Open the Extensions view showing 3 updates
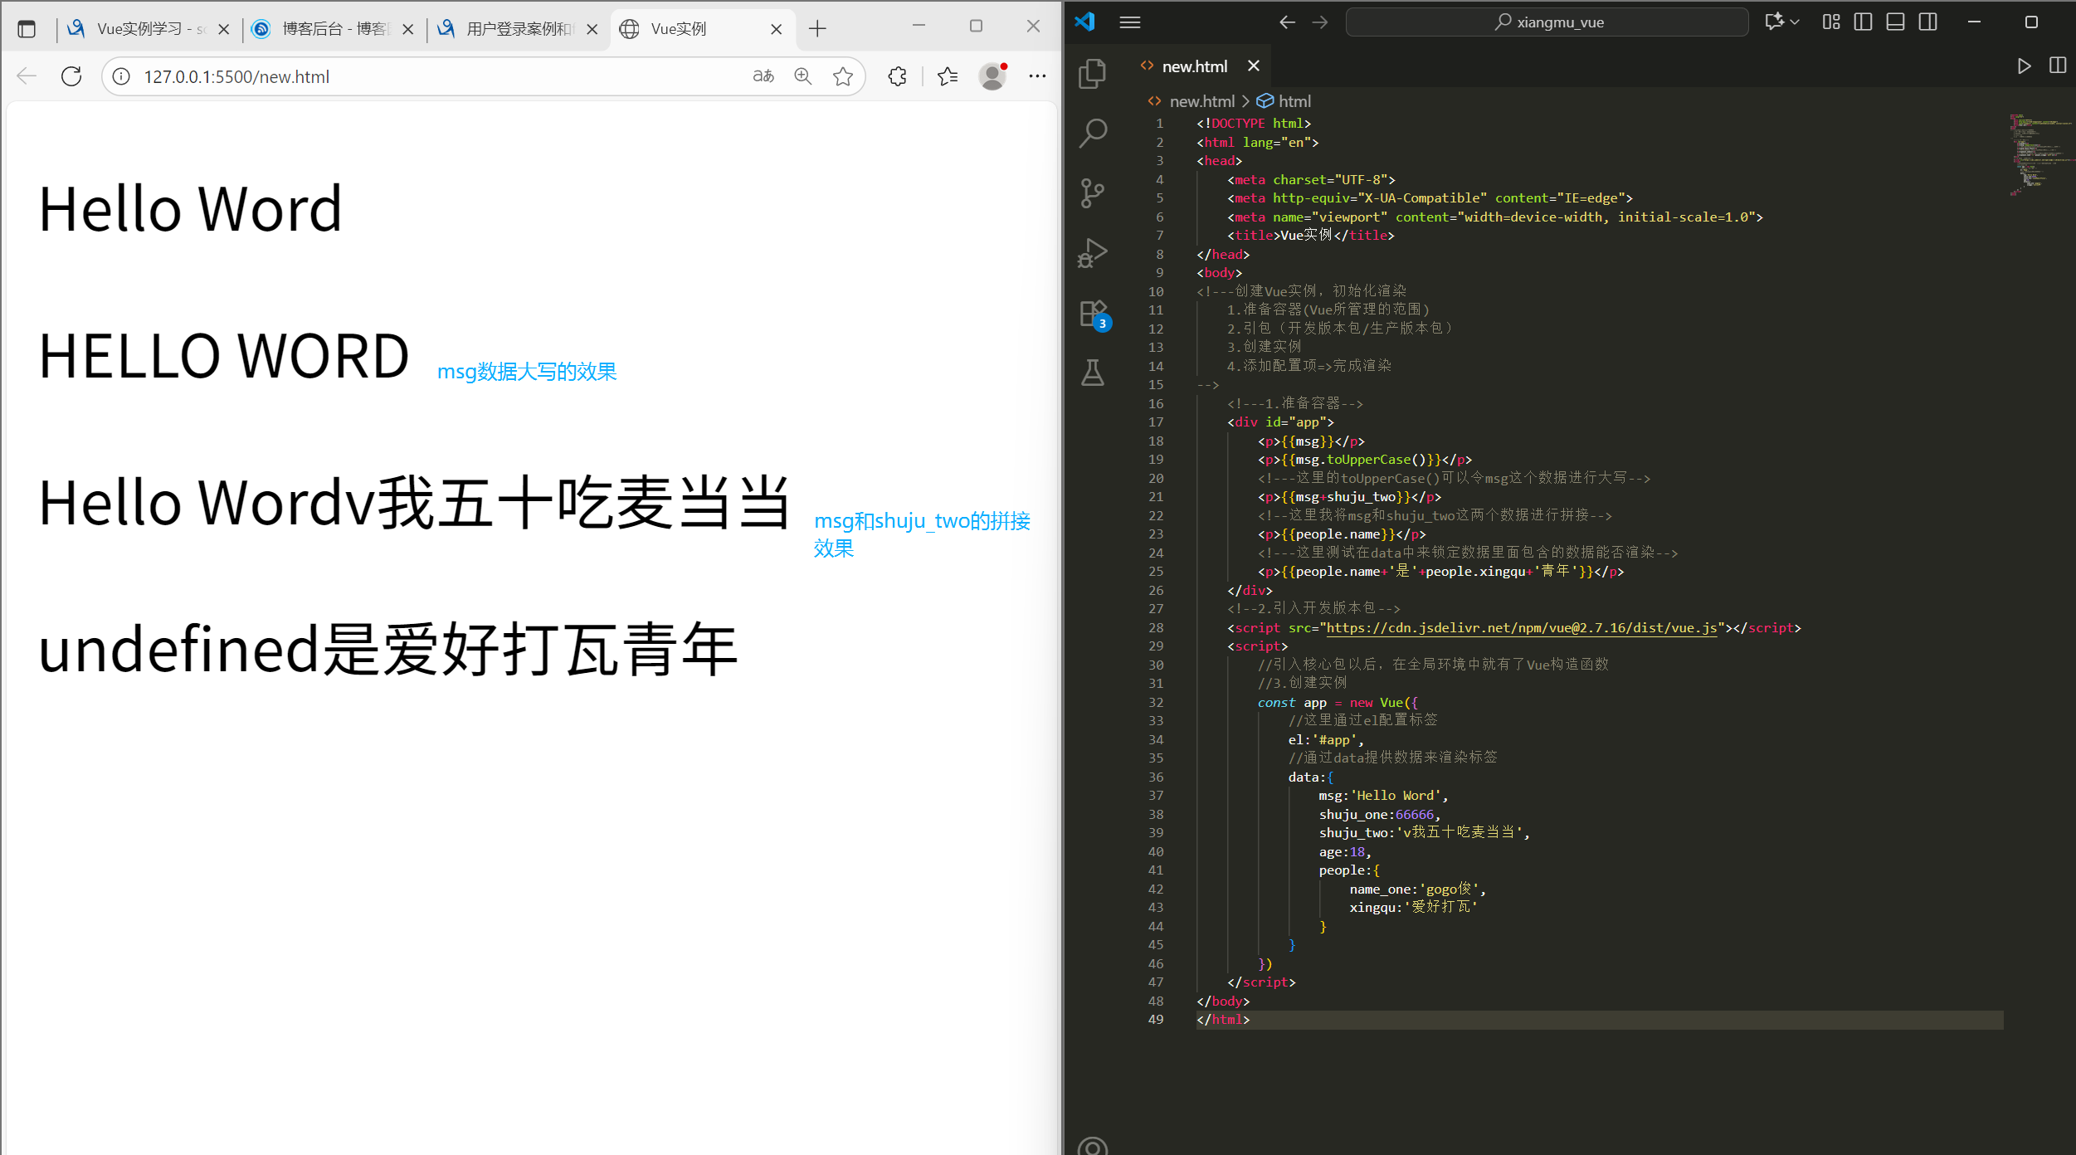Screen dimensions: 2076x1155 point(1091,314)
